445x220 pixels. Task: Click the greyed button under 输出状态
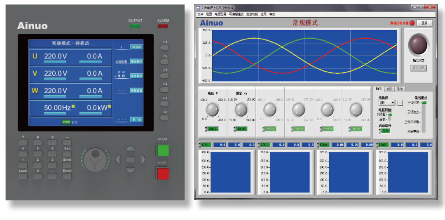[x=419, y=68]
